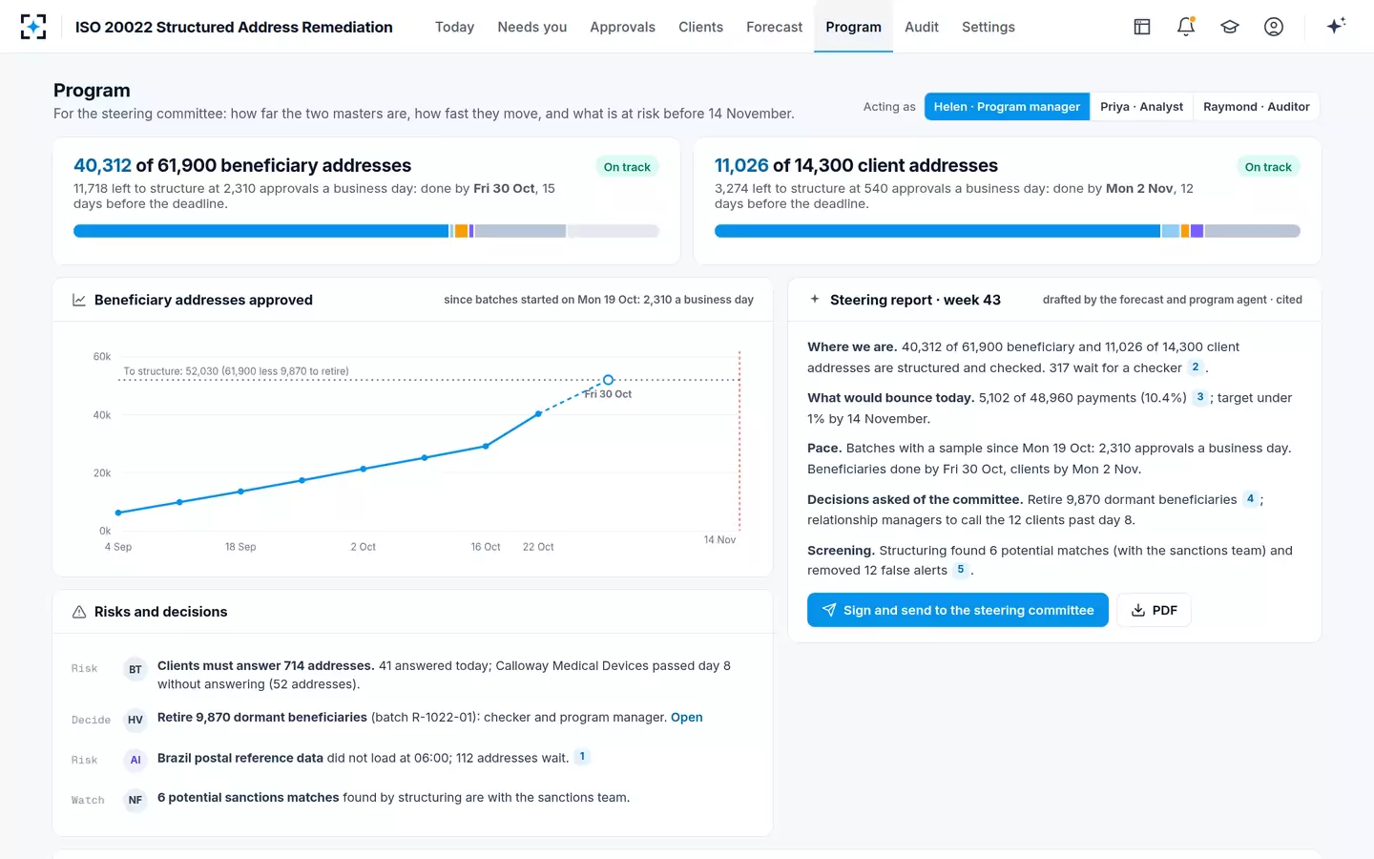Open the Needs you tab

point(532,27)
